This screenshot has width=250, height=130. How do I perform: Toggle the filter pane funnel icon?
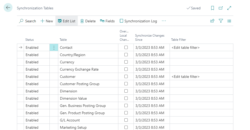[221, 21]
